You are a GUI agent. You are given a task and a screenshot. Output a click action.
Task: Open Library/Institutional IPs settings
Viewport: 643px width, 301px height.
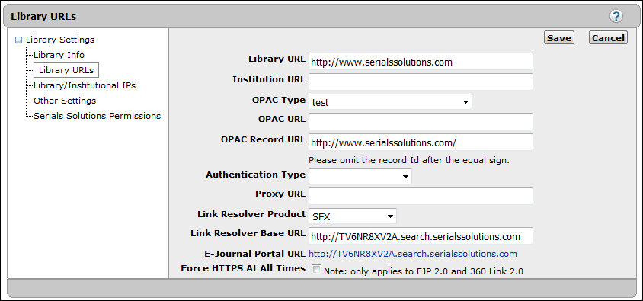click(85, 85)
